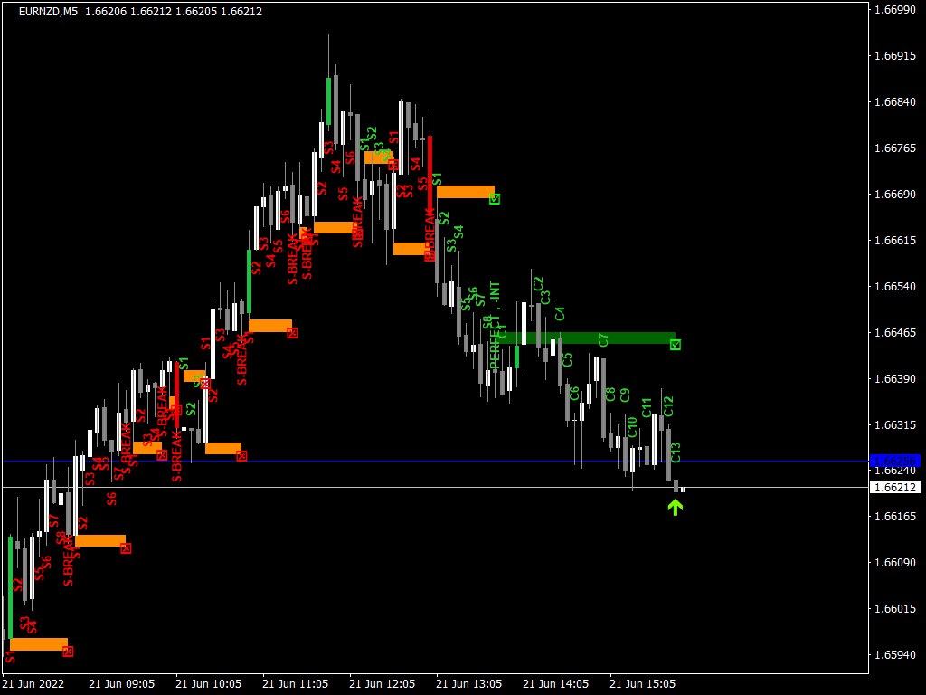This screenshot has height=695, width=926.
Task: Click red X marker at bottom-left orange bar
Action: pos(68,651)
